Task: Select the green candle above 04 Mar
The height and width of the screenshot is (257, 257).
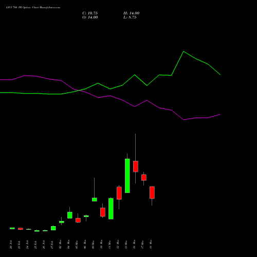Action: pos(70,215)
